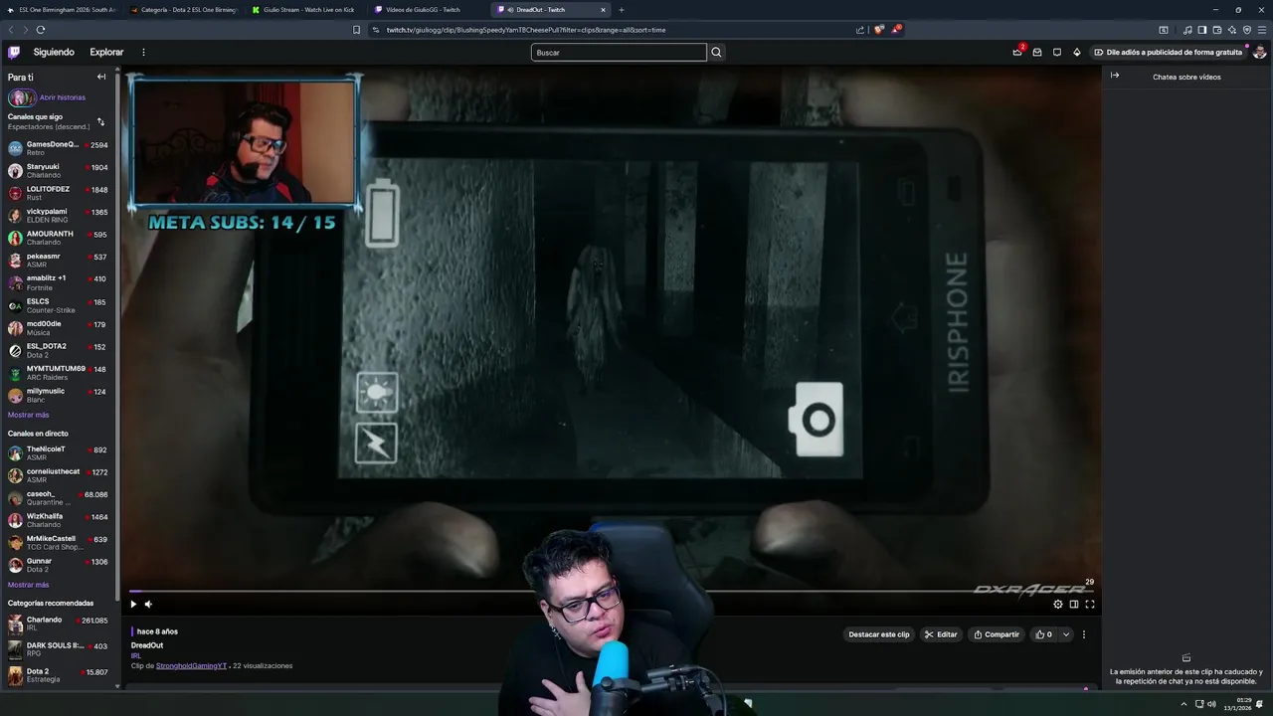This screenshot has height=716, width=1273.
Task: Toggle theater mode in player
Action: click(x=1073, y=604)
